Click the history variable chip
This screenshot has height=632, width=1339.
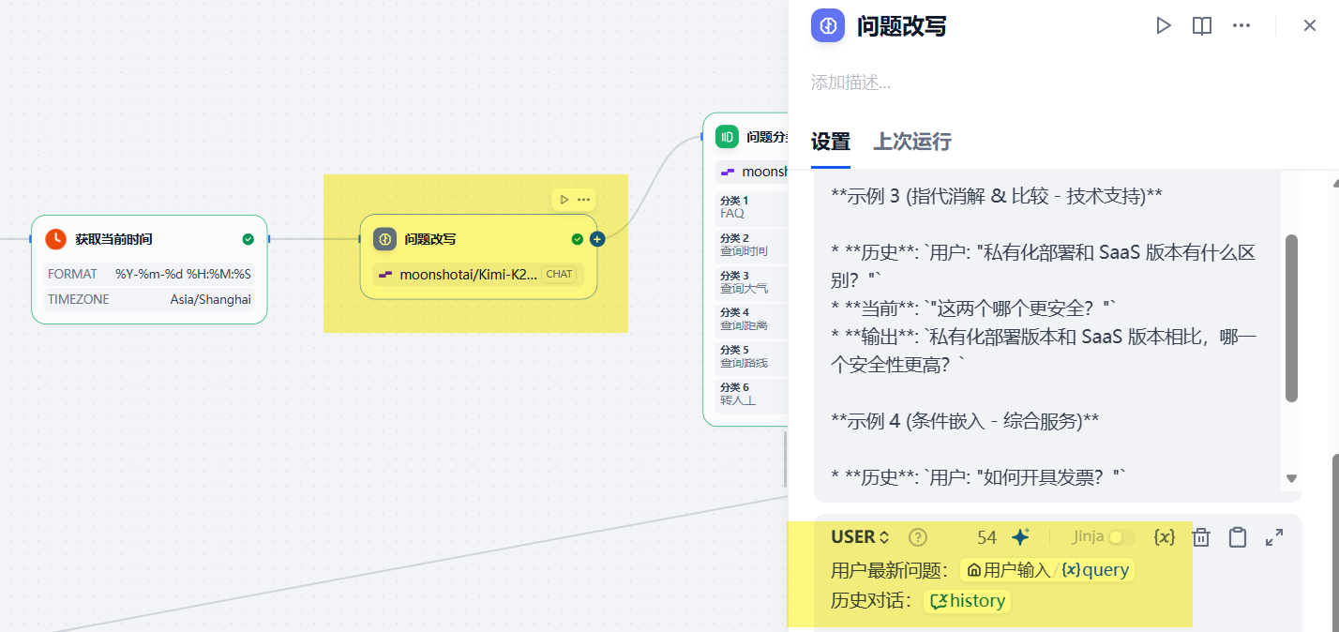click(968, 601)
